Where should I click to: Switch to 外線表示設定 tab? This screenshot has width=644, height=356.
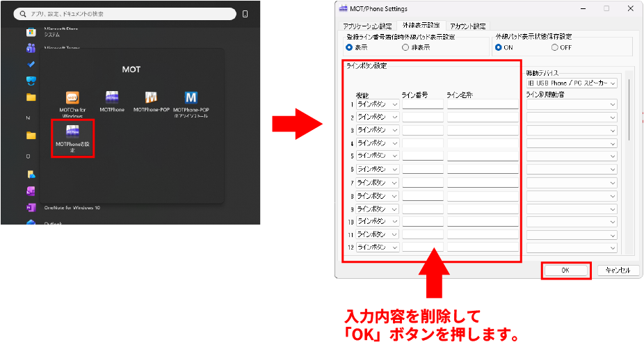click(x=421, y=26)
